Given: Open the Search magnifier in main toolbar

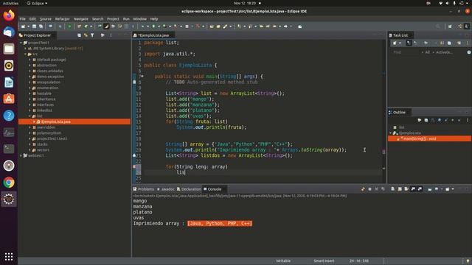Looking at the screenshot, I should (x=437, y=26).
